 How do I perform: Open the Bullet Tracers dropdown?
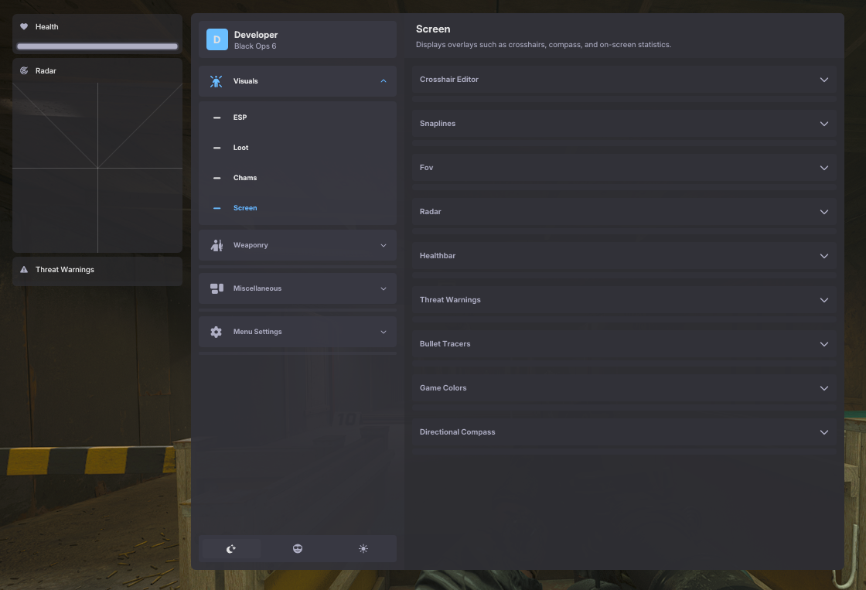tap(823, 344)
